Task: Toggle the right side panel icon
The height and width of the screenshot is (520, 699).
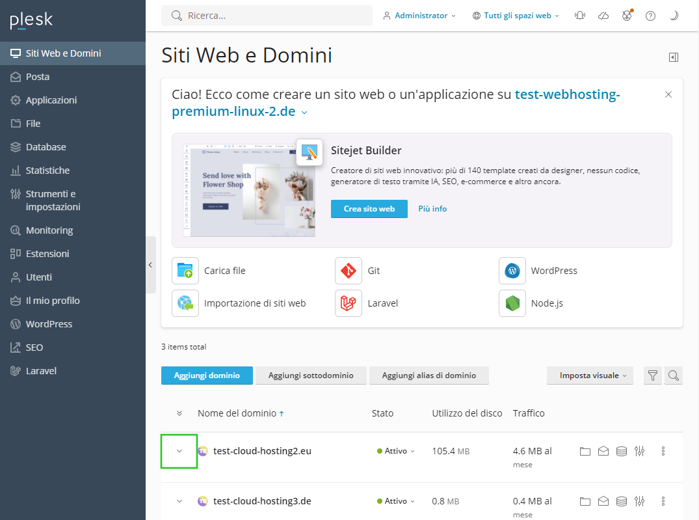Action: tap(674, 57)
